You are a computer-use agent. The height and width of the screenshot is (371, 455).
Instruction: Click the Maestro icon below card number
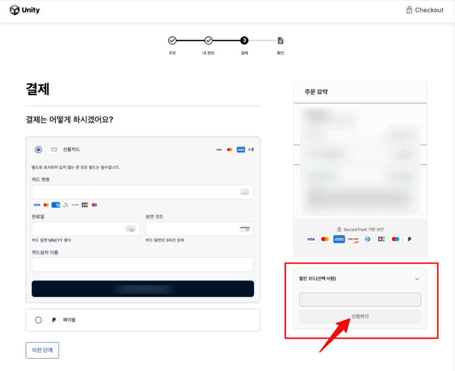(x=94, y=205)
